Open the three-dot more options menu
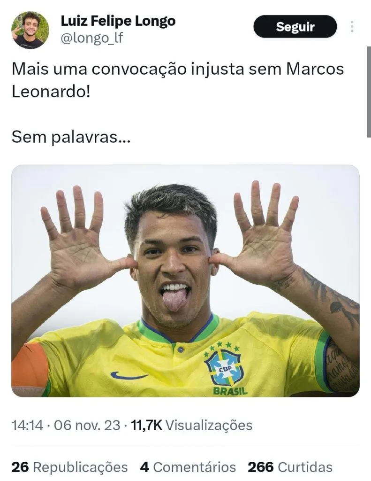The image size is (371, 481). (x=352, y=27)
